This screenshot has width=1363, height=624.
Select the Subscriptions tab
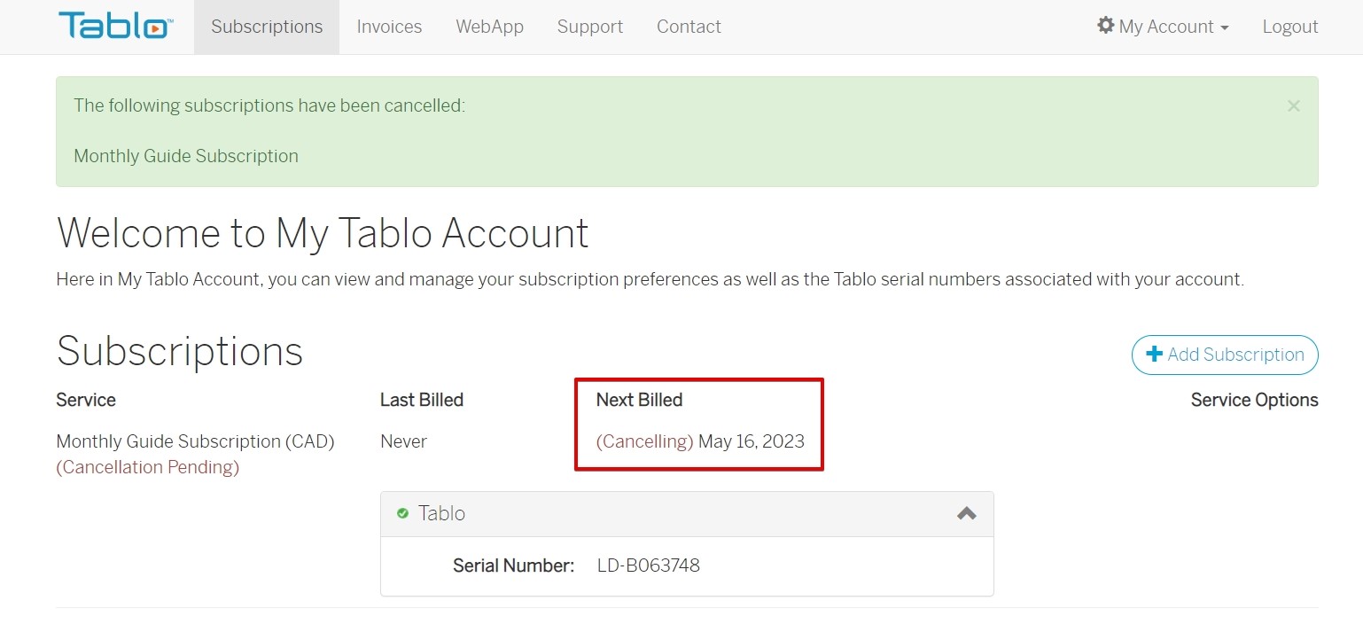point(267,27)
